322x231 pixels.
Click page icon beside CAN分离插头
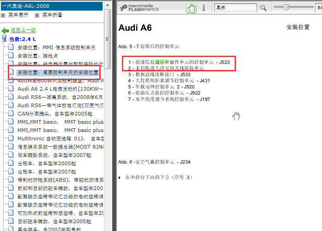[11, 113]
